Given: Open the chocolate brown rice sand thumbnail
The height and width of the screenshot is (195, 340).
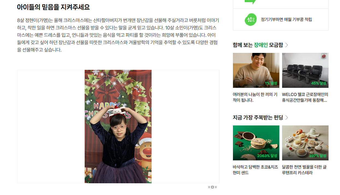Looking at the screenshot, I should pos(256,143).
